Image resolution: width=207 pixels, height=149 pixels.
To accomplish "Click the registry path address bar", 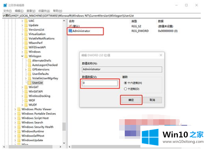I will [102, 16].
